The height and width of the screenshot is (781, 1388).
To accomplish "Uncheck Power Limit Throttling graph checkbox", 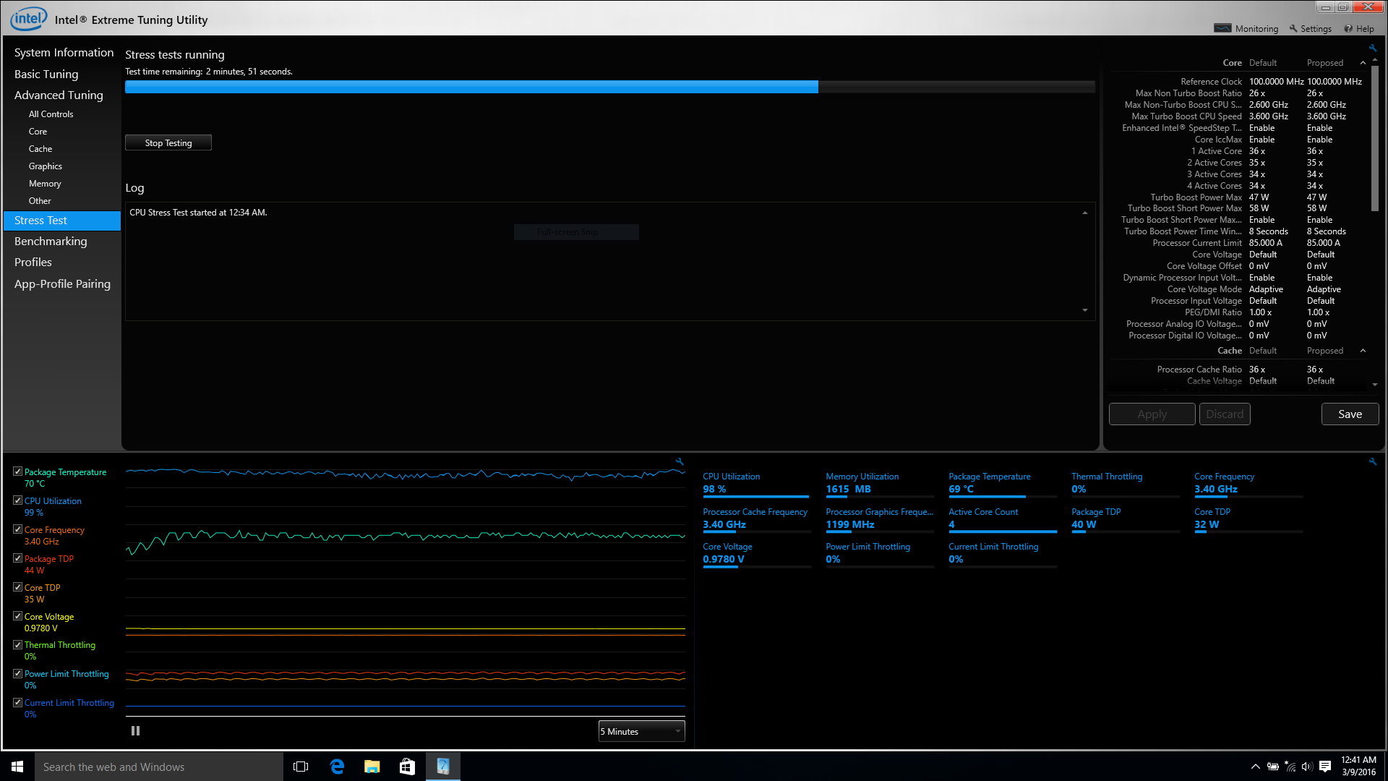I will [x=17, y=673].
